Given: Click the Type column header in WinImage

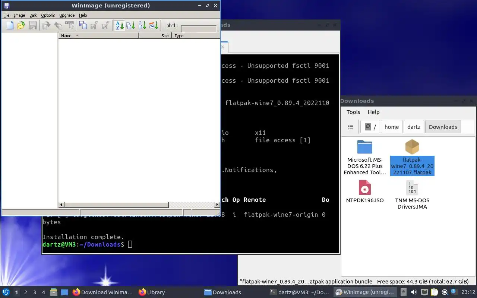Looking at the screenshot, I should pos(196,36).
